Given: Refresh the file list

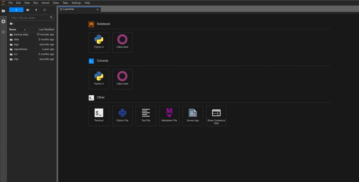Looking at the screenshot, I should (x=45, y=10).
